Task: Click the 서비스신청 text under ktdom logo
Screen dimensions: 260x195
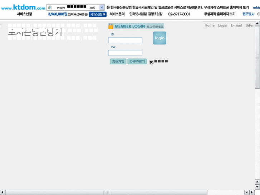Action: 24,14
